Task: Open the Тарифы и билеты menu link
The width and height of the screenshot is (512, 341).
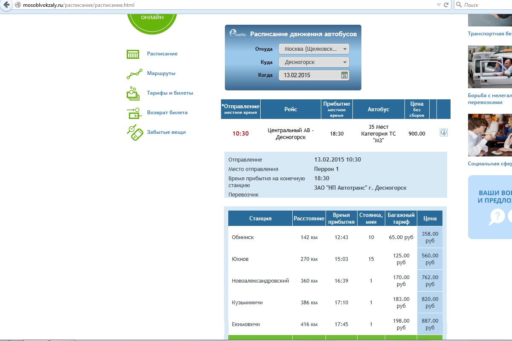Action: click(170, 93)
